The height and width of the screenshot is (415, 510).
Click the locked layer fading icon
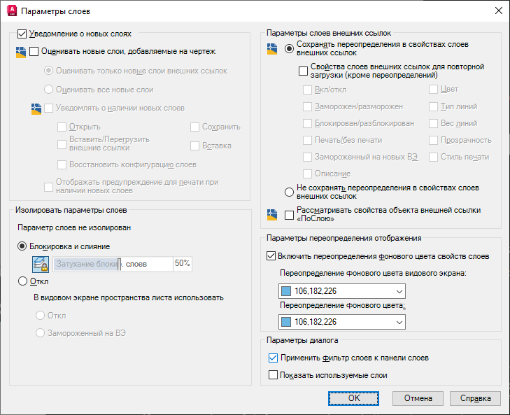41,264
